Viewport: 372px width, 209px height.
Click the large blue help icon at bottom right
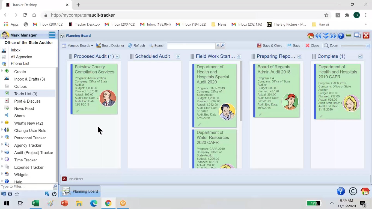[x=341, y=191]
